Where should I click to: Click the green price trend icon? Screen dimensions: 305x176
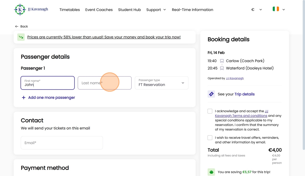click(x=21, y=37)
